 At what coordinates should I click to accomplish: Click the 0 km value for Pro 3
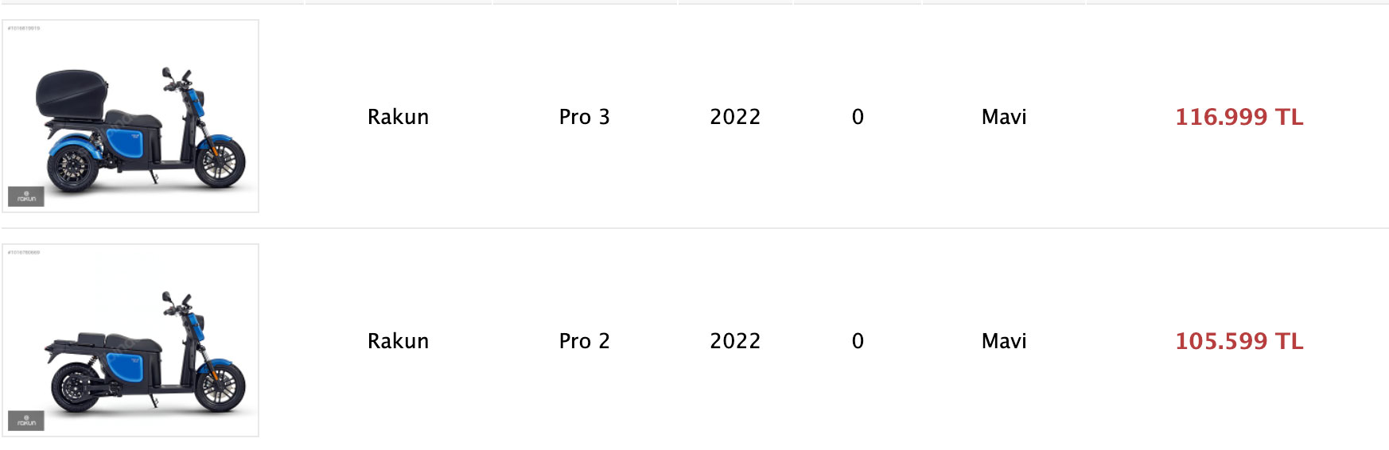point(858,117)
